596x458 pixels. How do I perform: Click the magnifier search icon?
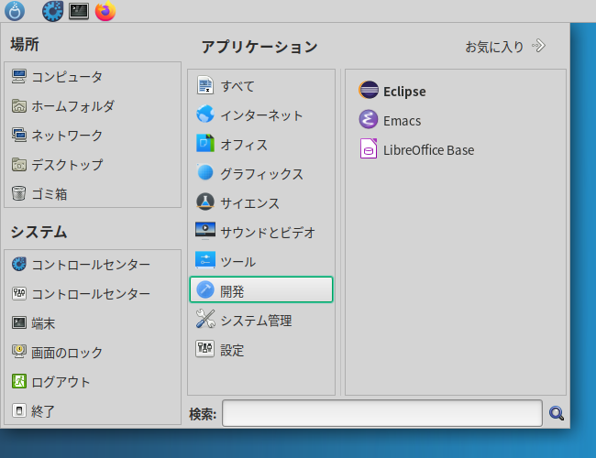pos(557,413)
